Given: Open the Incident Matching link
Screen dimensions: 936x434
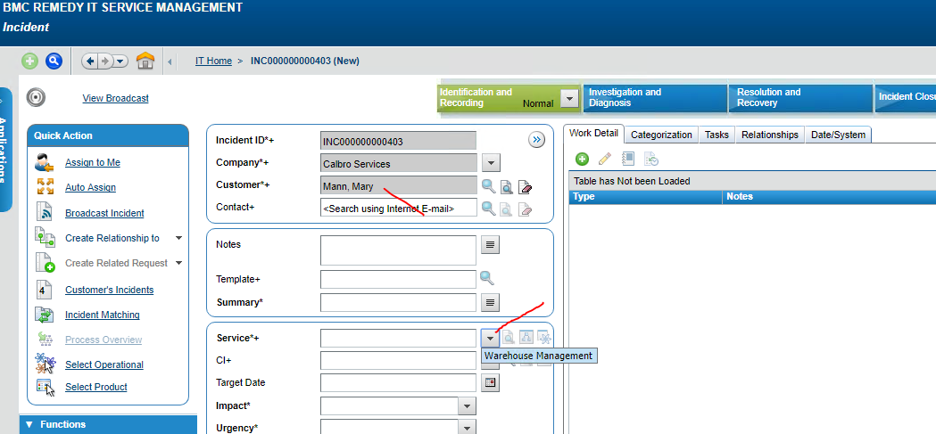Looking at the screenshot, I should pos(103,315).
